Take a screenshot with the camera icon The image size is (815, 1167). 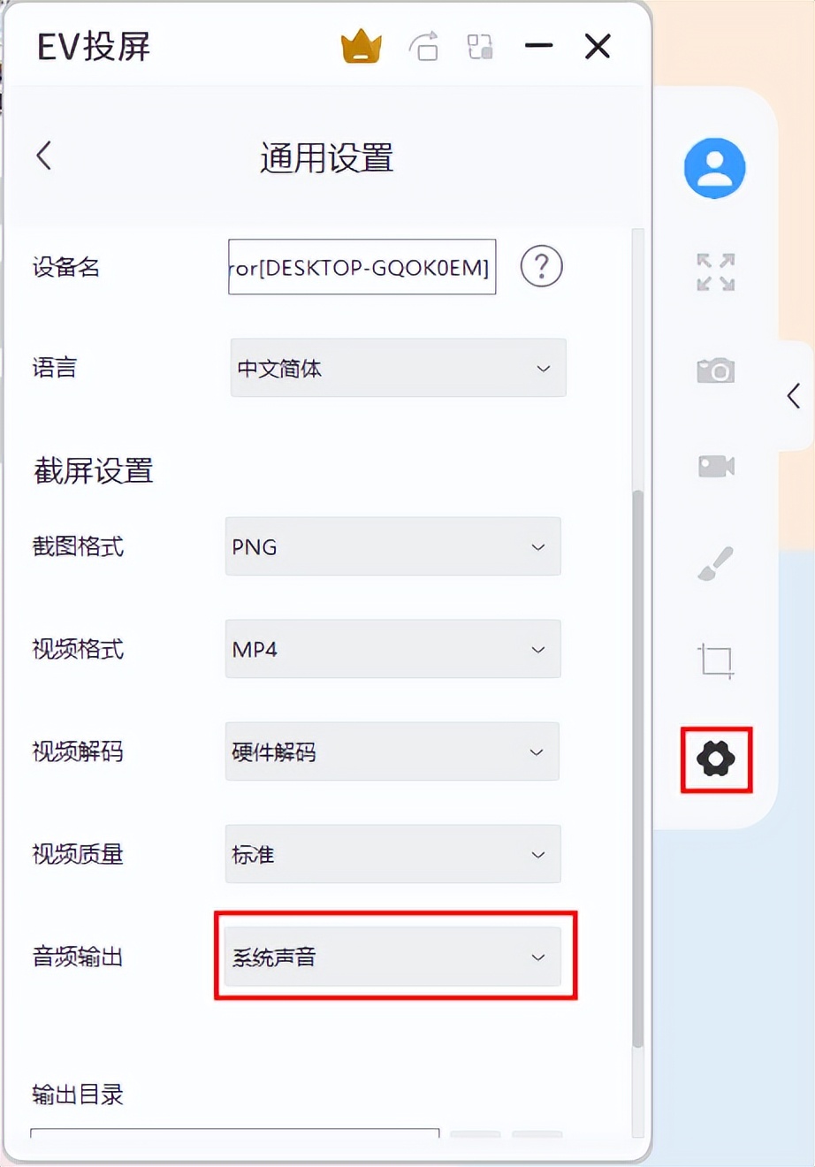point(716,370)
